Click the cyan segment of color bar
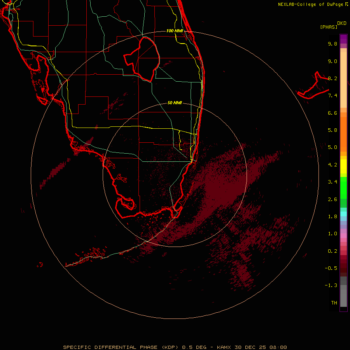350x350 pixels. pyautogui.click(x=343, y=214)
